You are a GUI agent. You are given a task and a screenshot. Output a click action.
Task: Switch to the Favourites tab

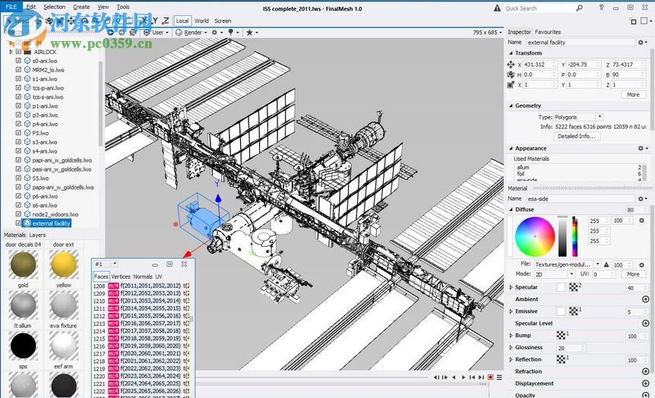548,32
